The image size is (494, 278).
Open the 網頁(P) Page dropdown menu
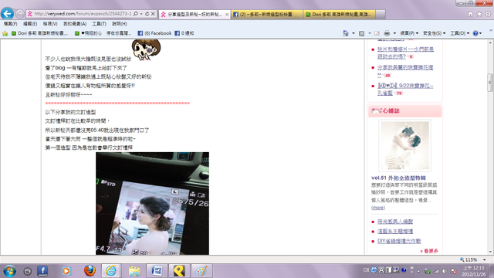(x=409, y=33)
